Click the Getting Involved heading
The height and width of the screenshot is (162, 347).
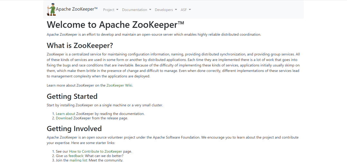coord(74,129)
